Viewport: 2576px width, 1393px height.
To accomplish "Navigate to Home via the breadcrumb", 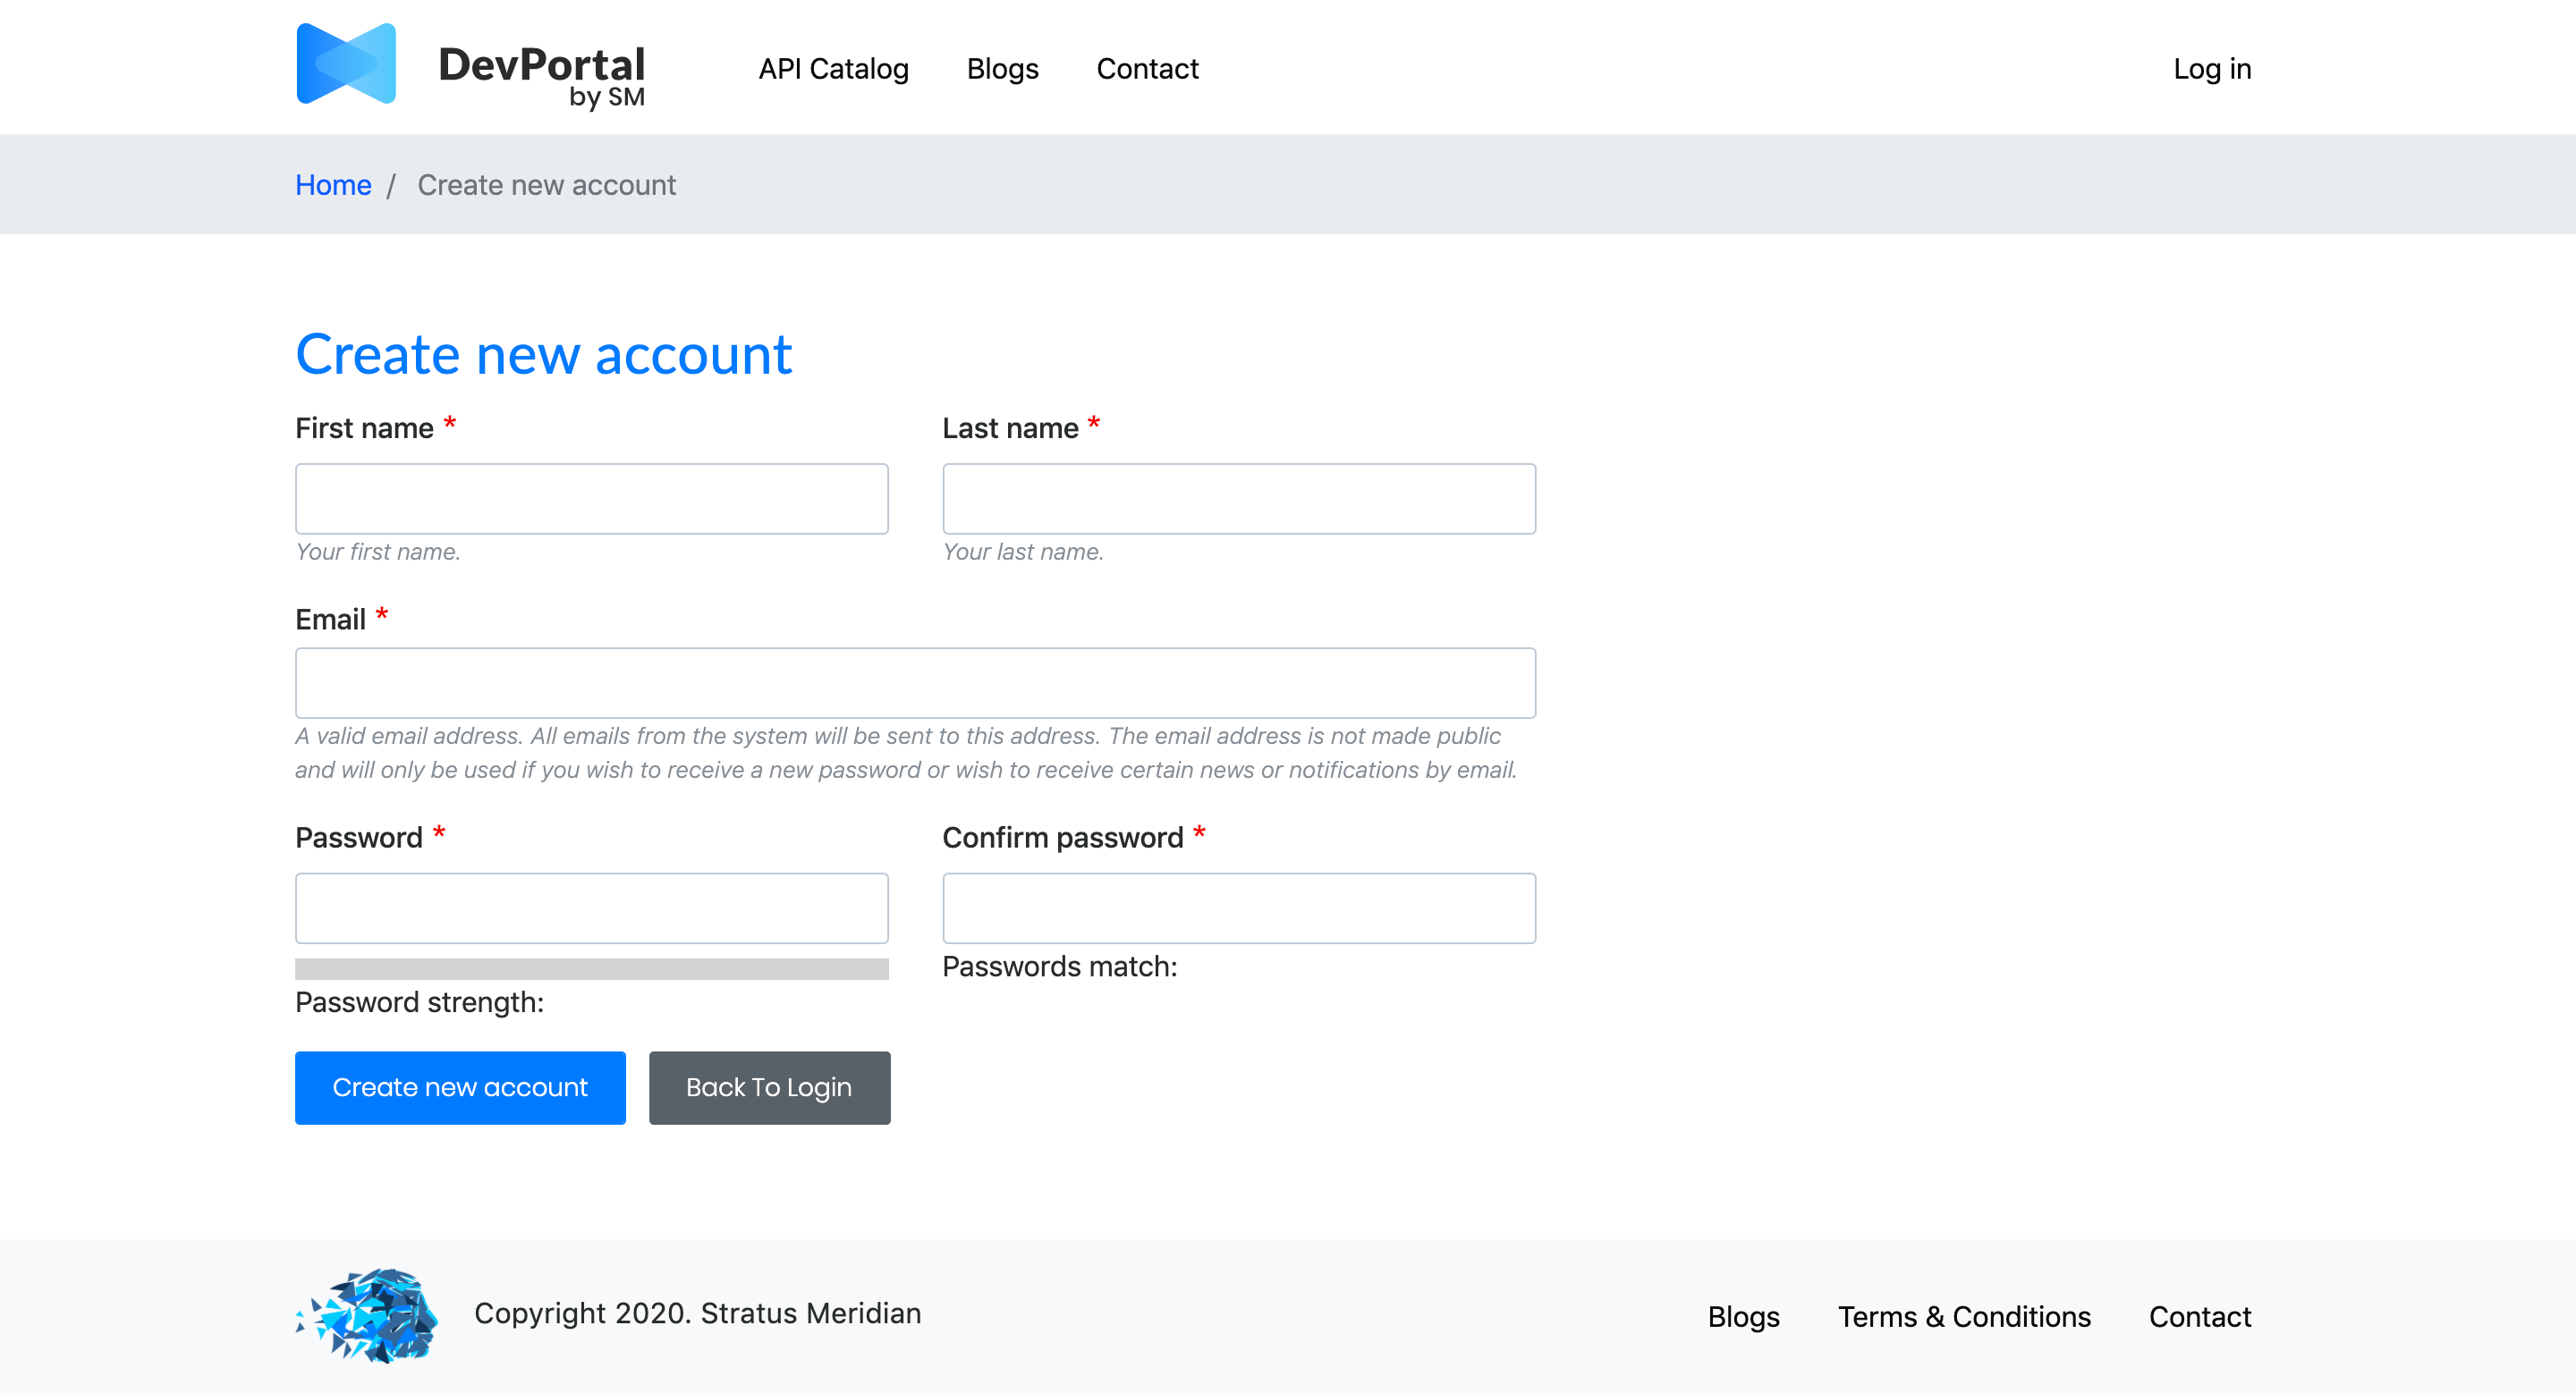I will pyautogui.click(x=333, y=185).
